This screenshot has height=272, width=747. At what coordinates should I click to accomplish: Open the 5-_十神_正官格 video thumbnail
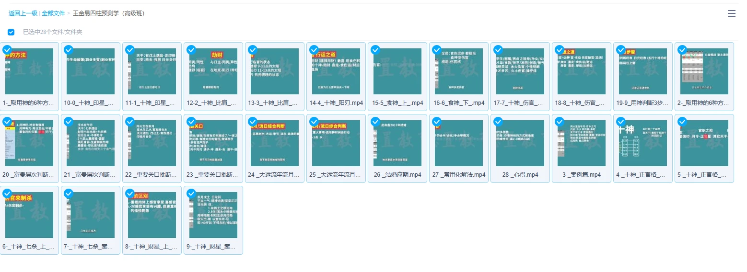704,143
